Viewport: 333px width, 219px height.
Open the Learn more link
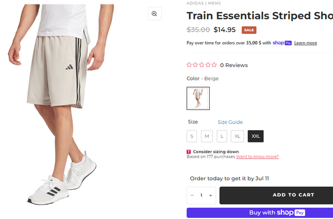(305, 43)
